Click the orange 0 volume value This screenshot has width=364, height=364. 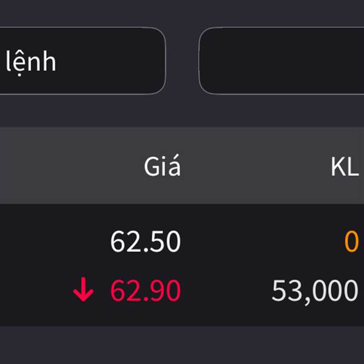[x=351, y=241]
